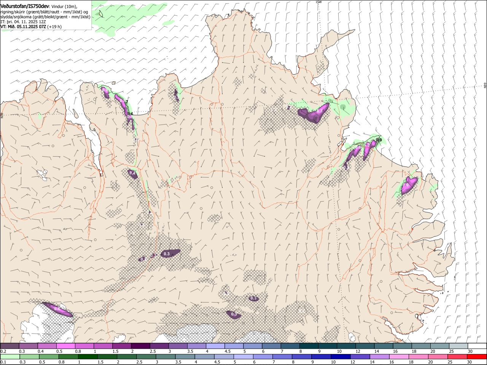Select the bottom-row swatch between 4 and 4.5

coord(205,357)
